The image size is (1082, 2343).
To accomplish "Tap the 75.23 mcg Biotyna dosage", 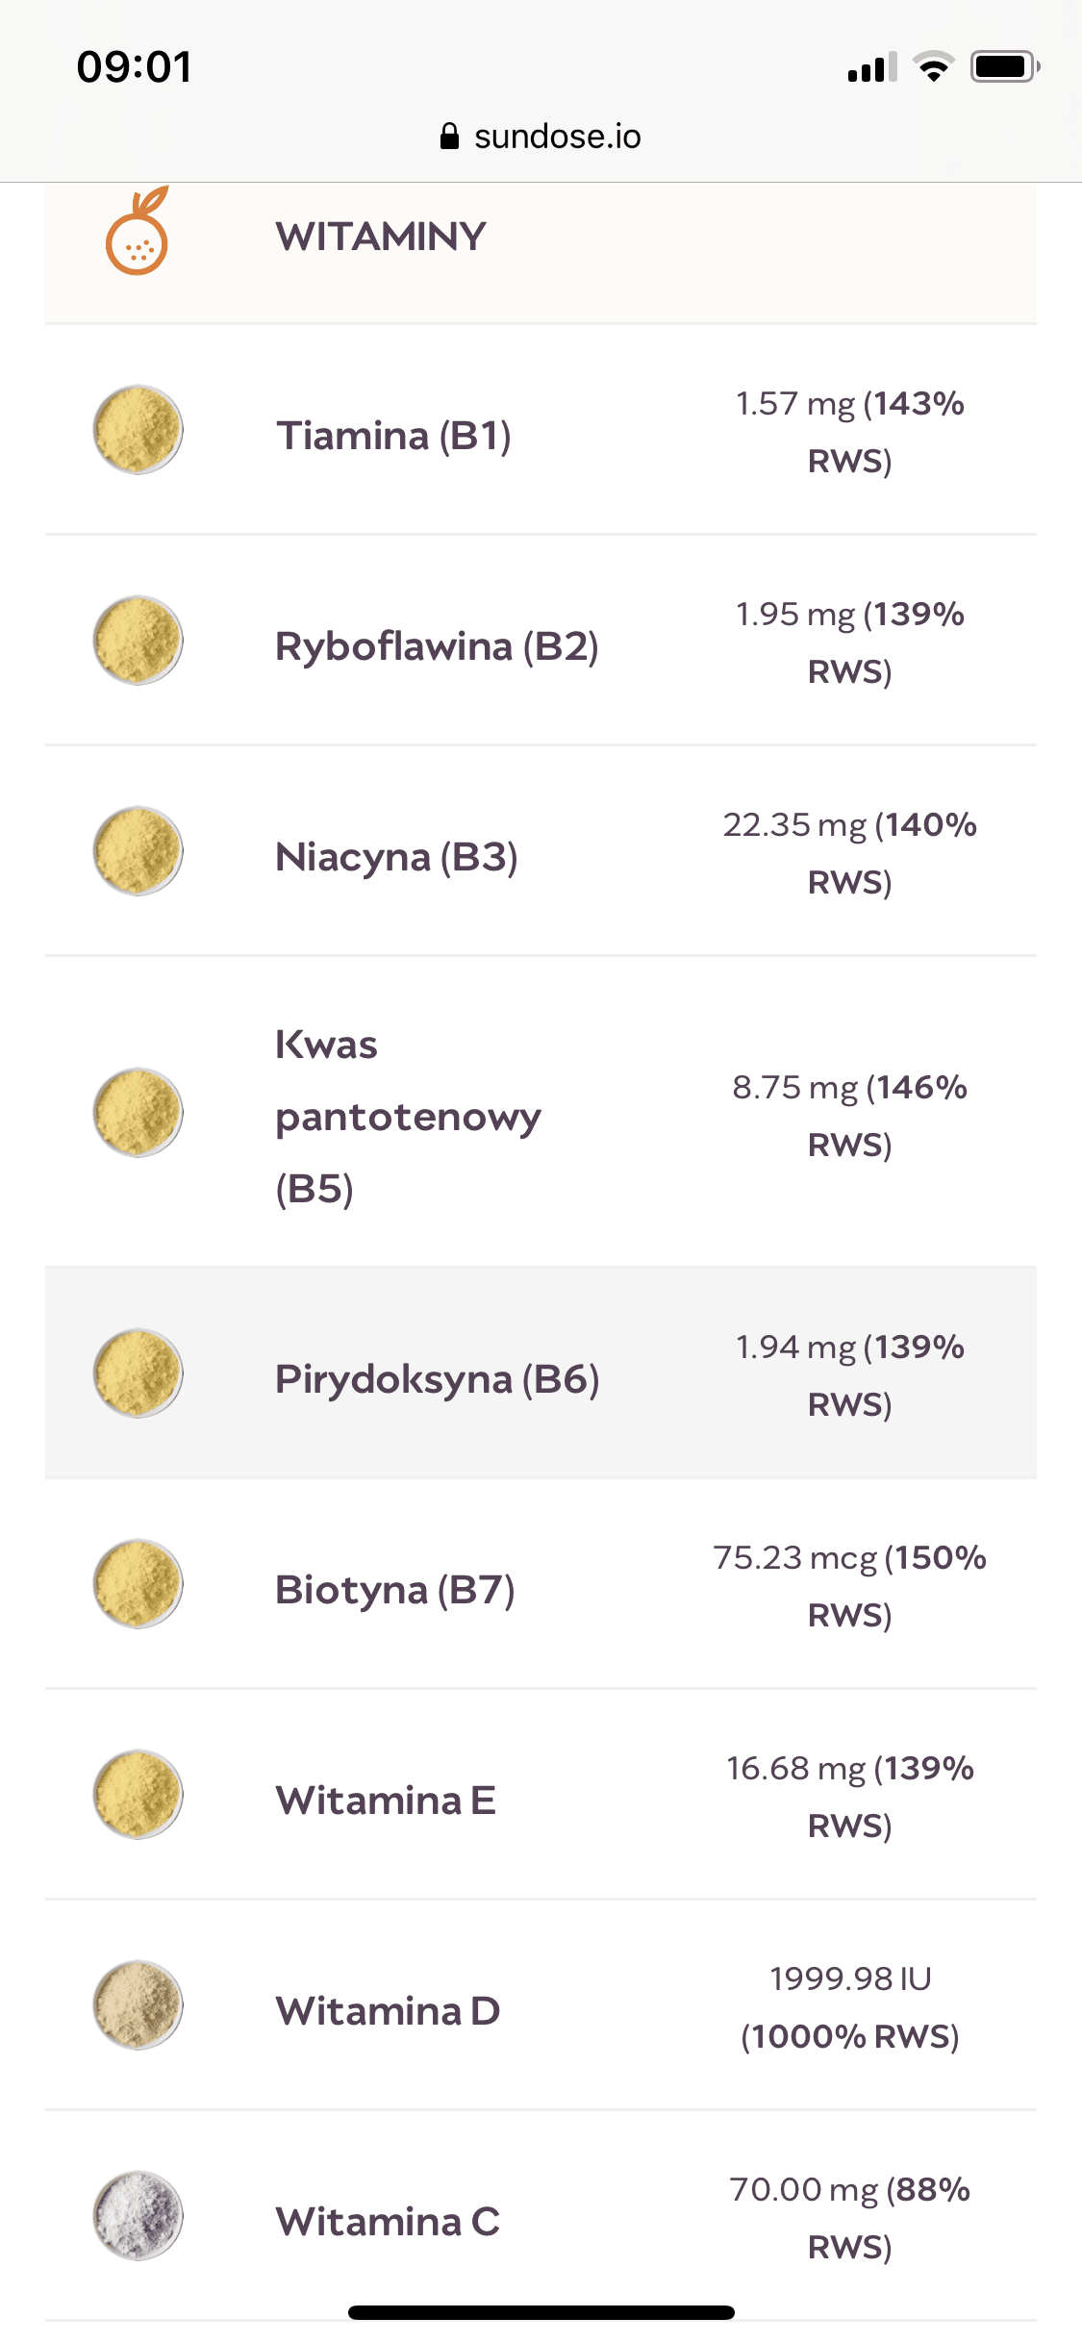I will click(795, 1558).
